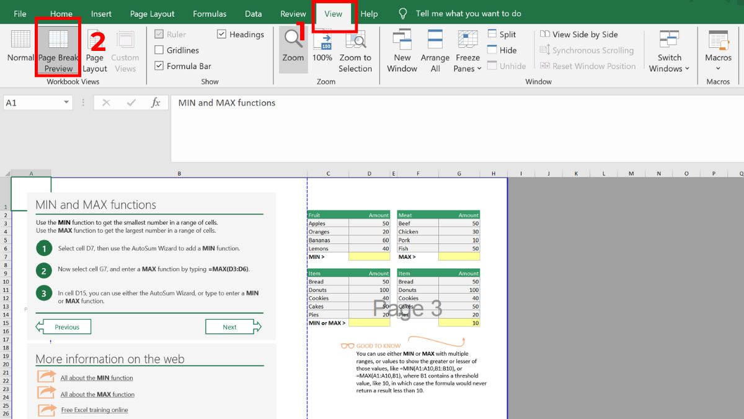Click the Apples cell in Fruit table
Screen dimensions: 744x419
point(328,223)
